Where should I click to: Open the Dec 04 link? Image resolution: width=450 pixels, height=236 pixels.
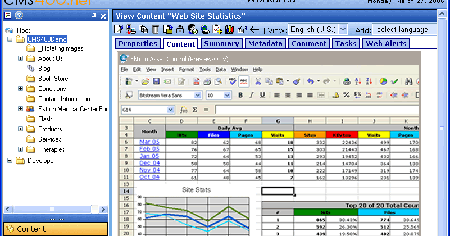149,163
